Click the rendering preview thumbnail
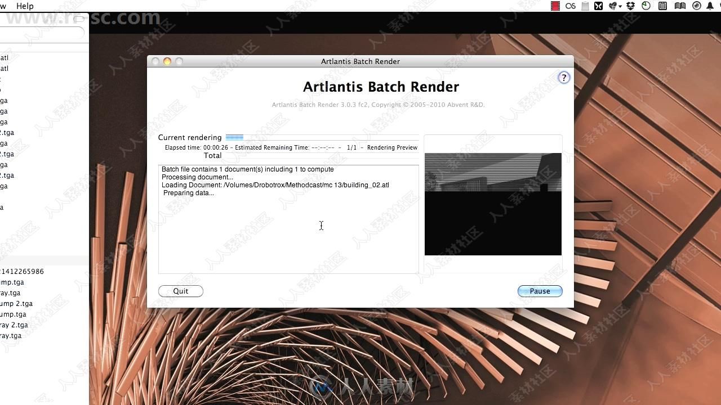 493,204
